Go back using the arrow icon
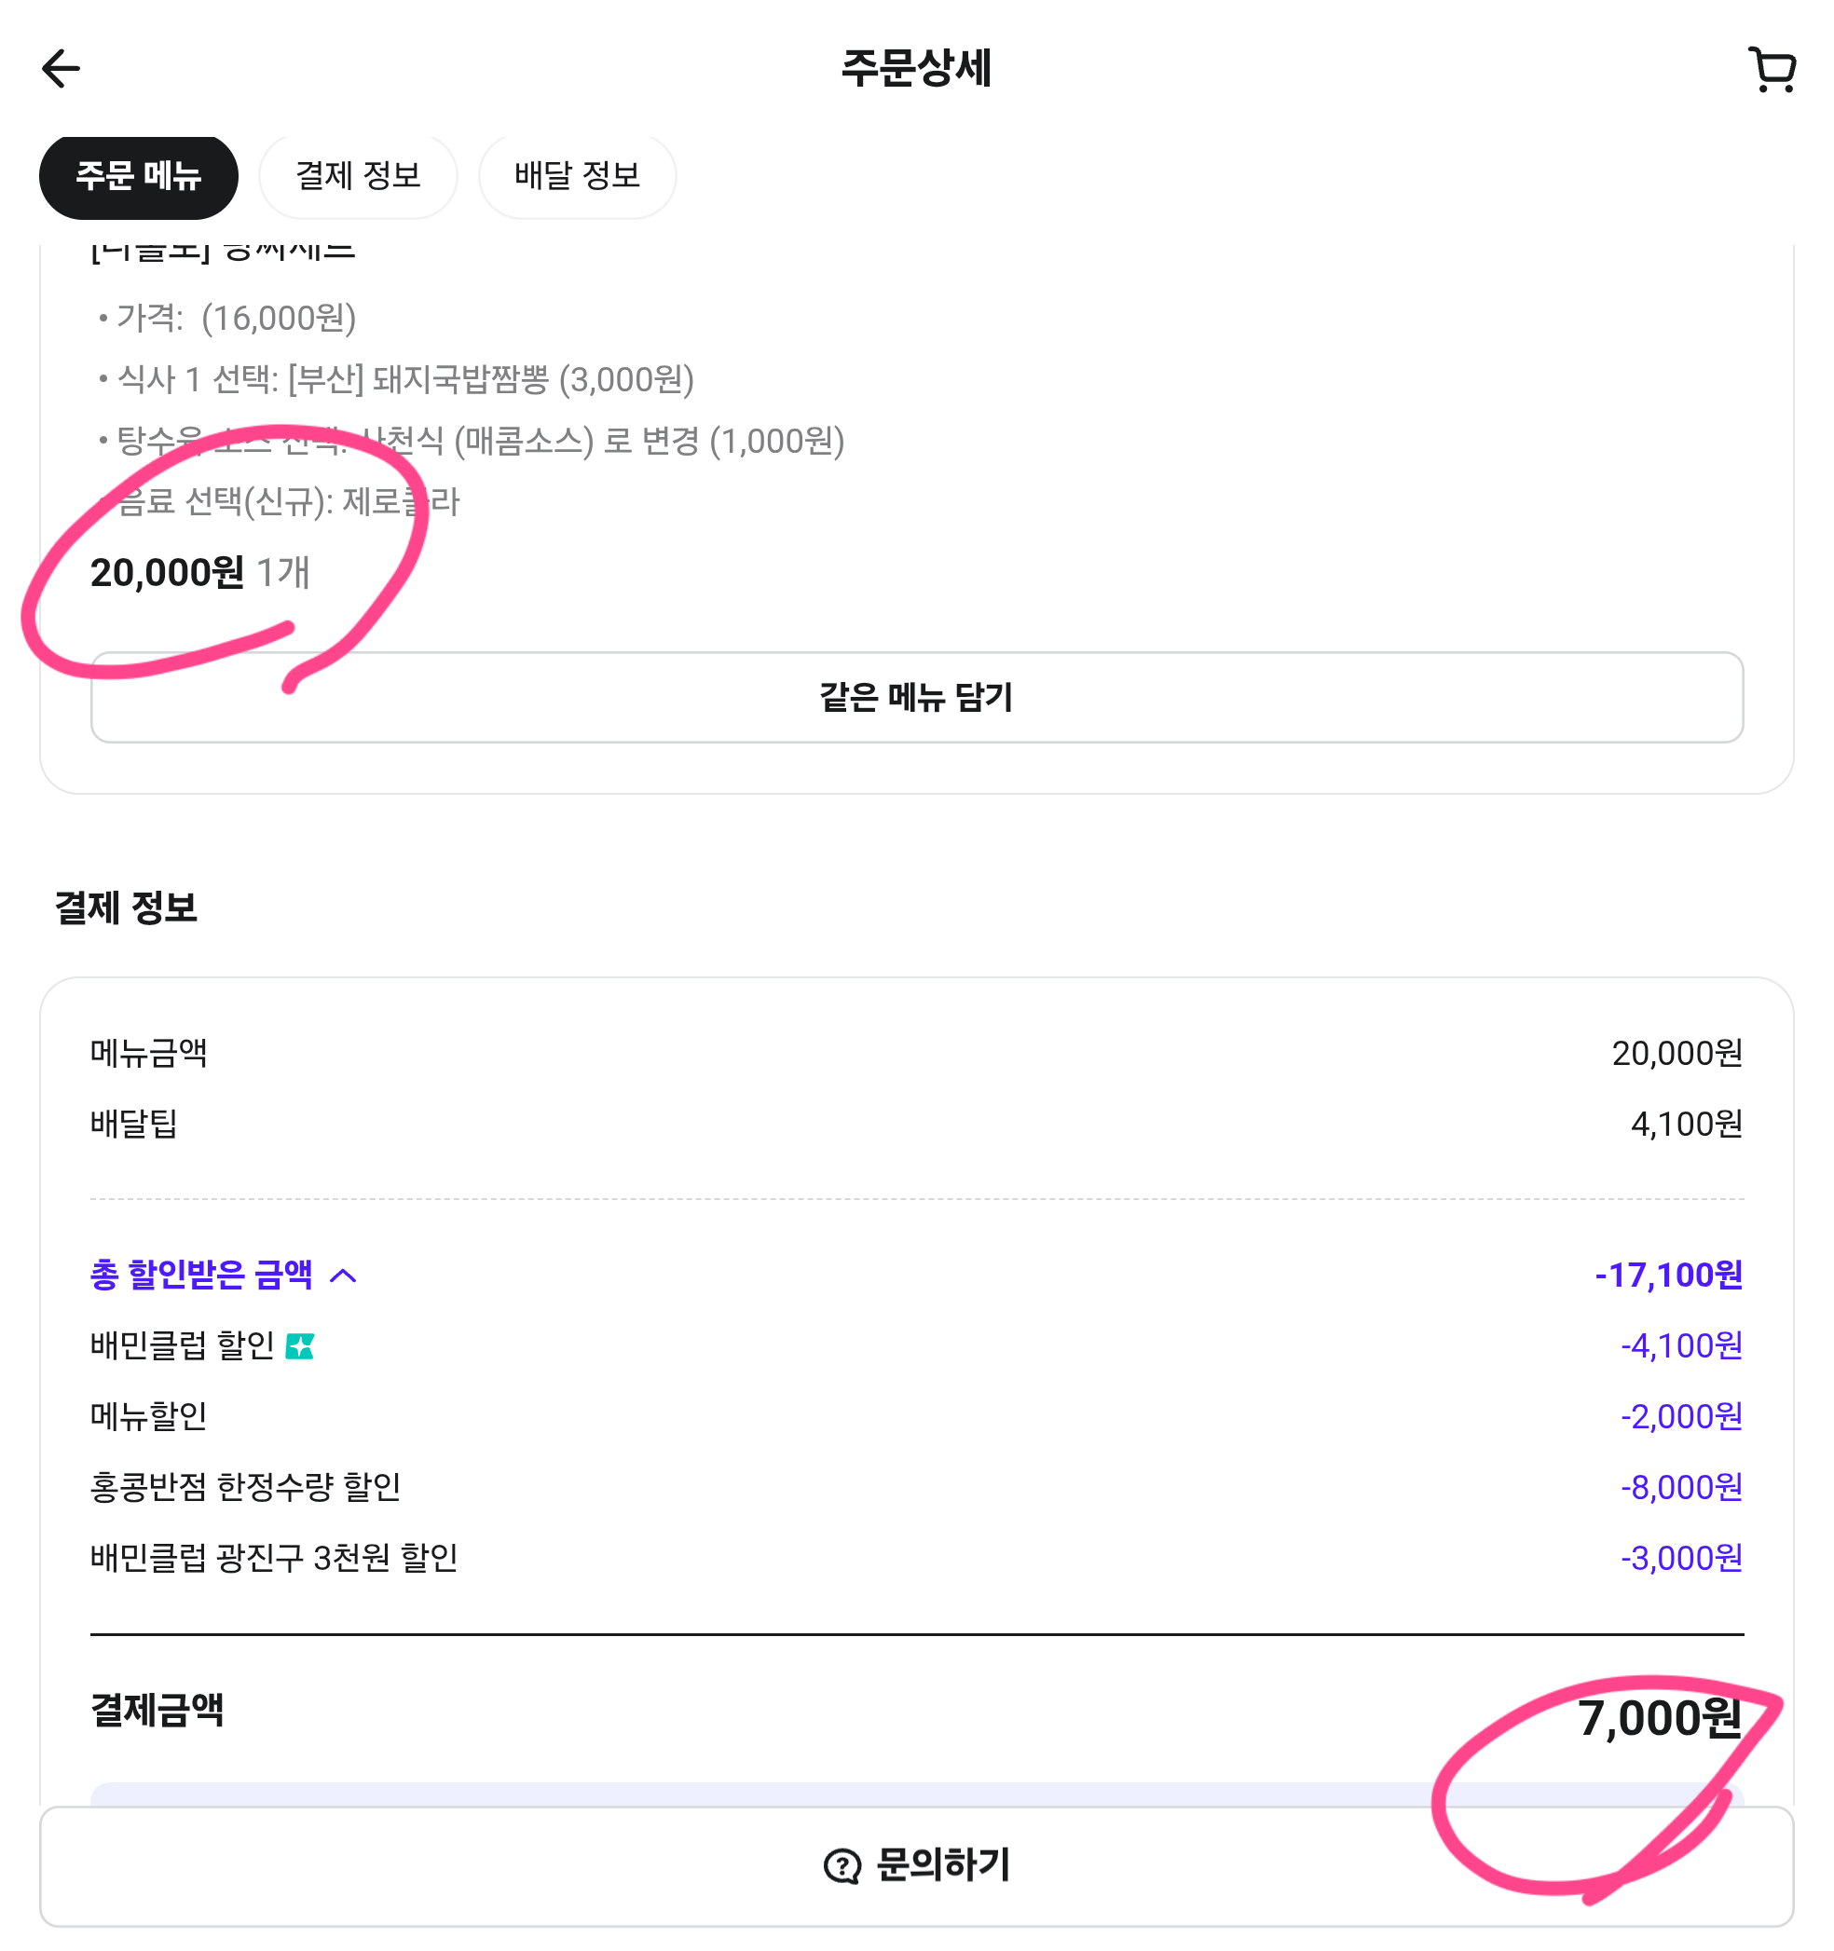 pyautogui.click(x=61, y=69)
